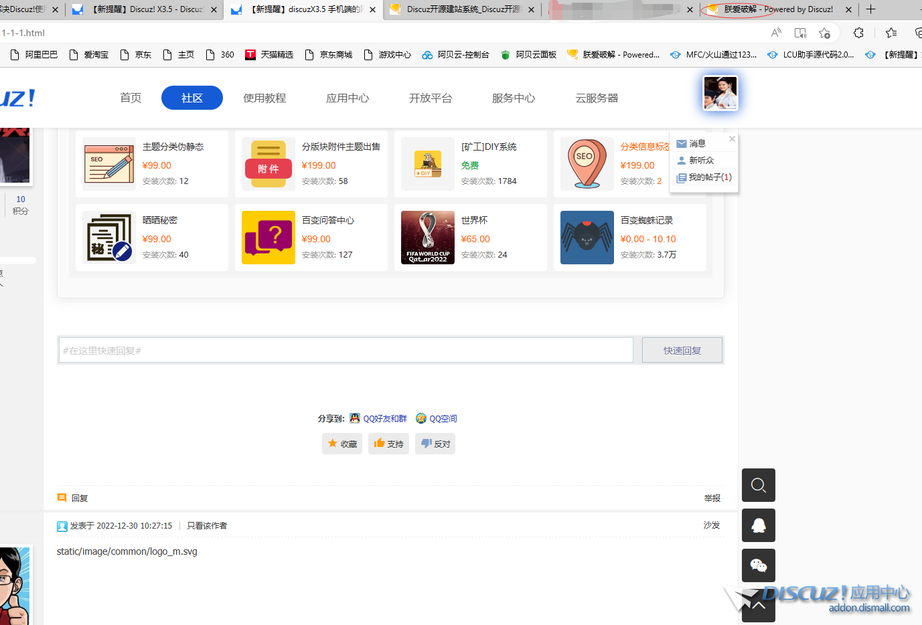Open the QQ contact floating button
The image size is (922, 625).
tap(758, 525)
